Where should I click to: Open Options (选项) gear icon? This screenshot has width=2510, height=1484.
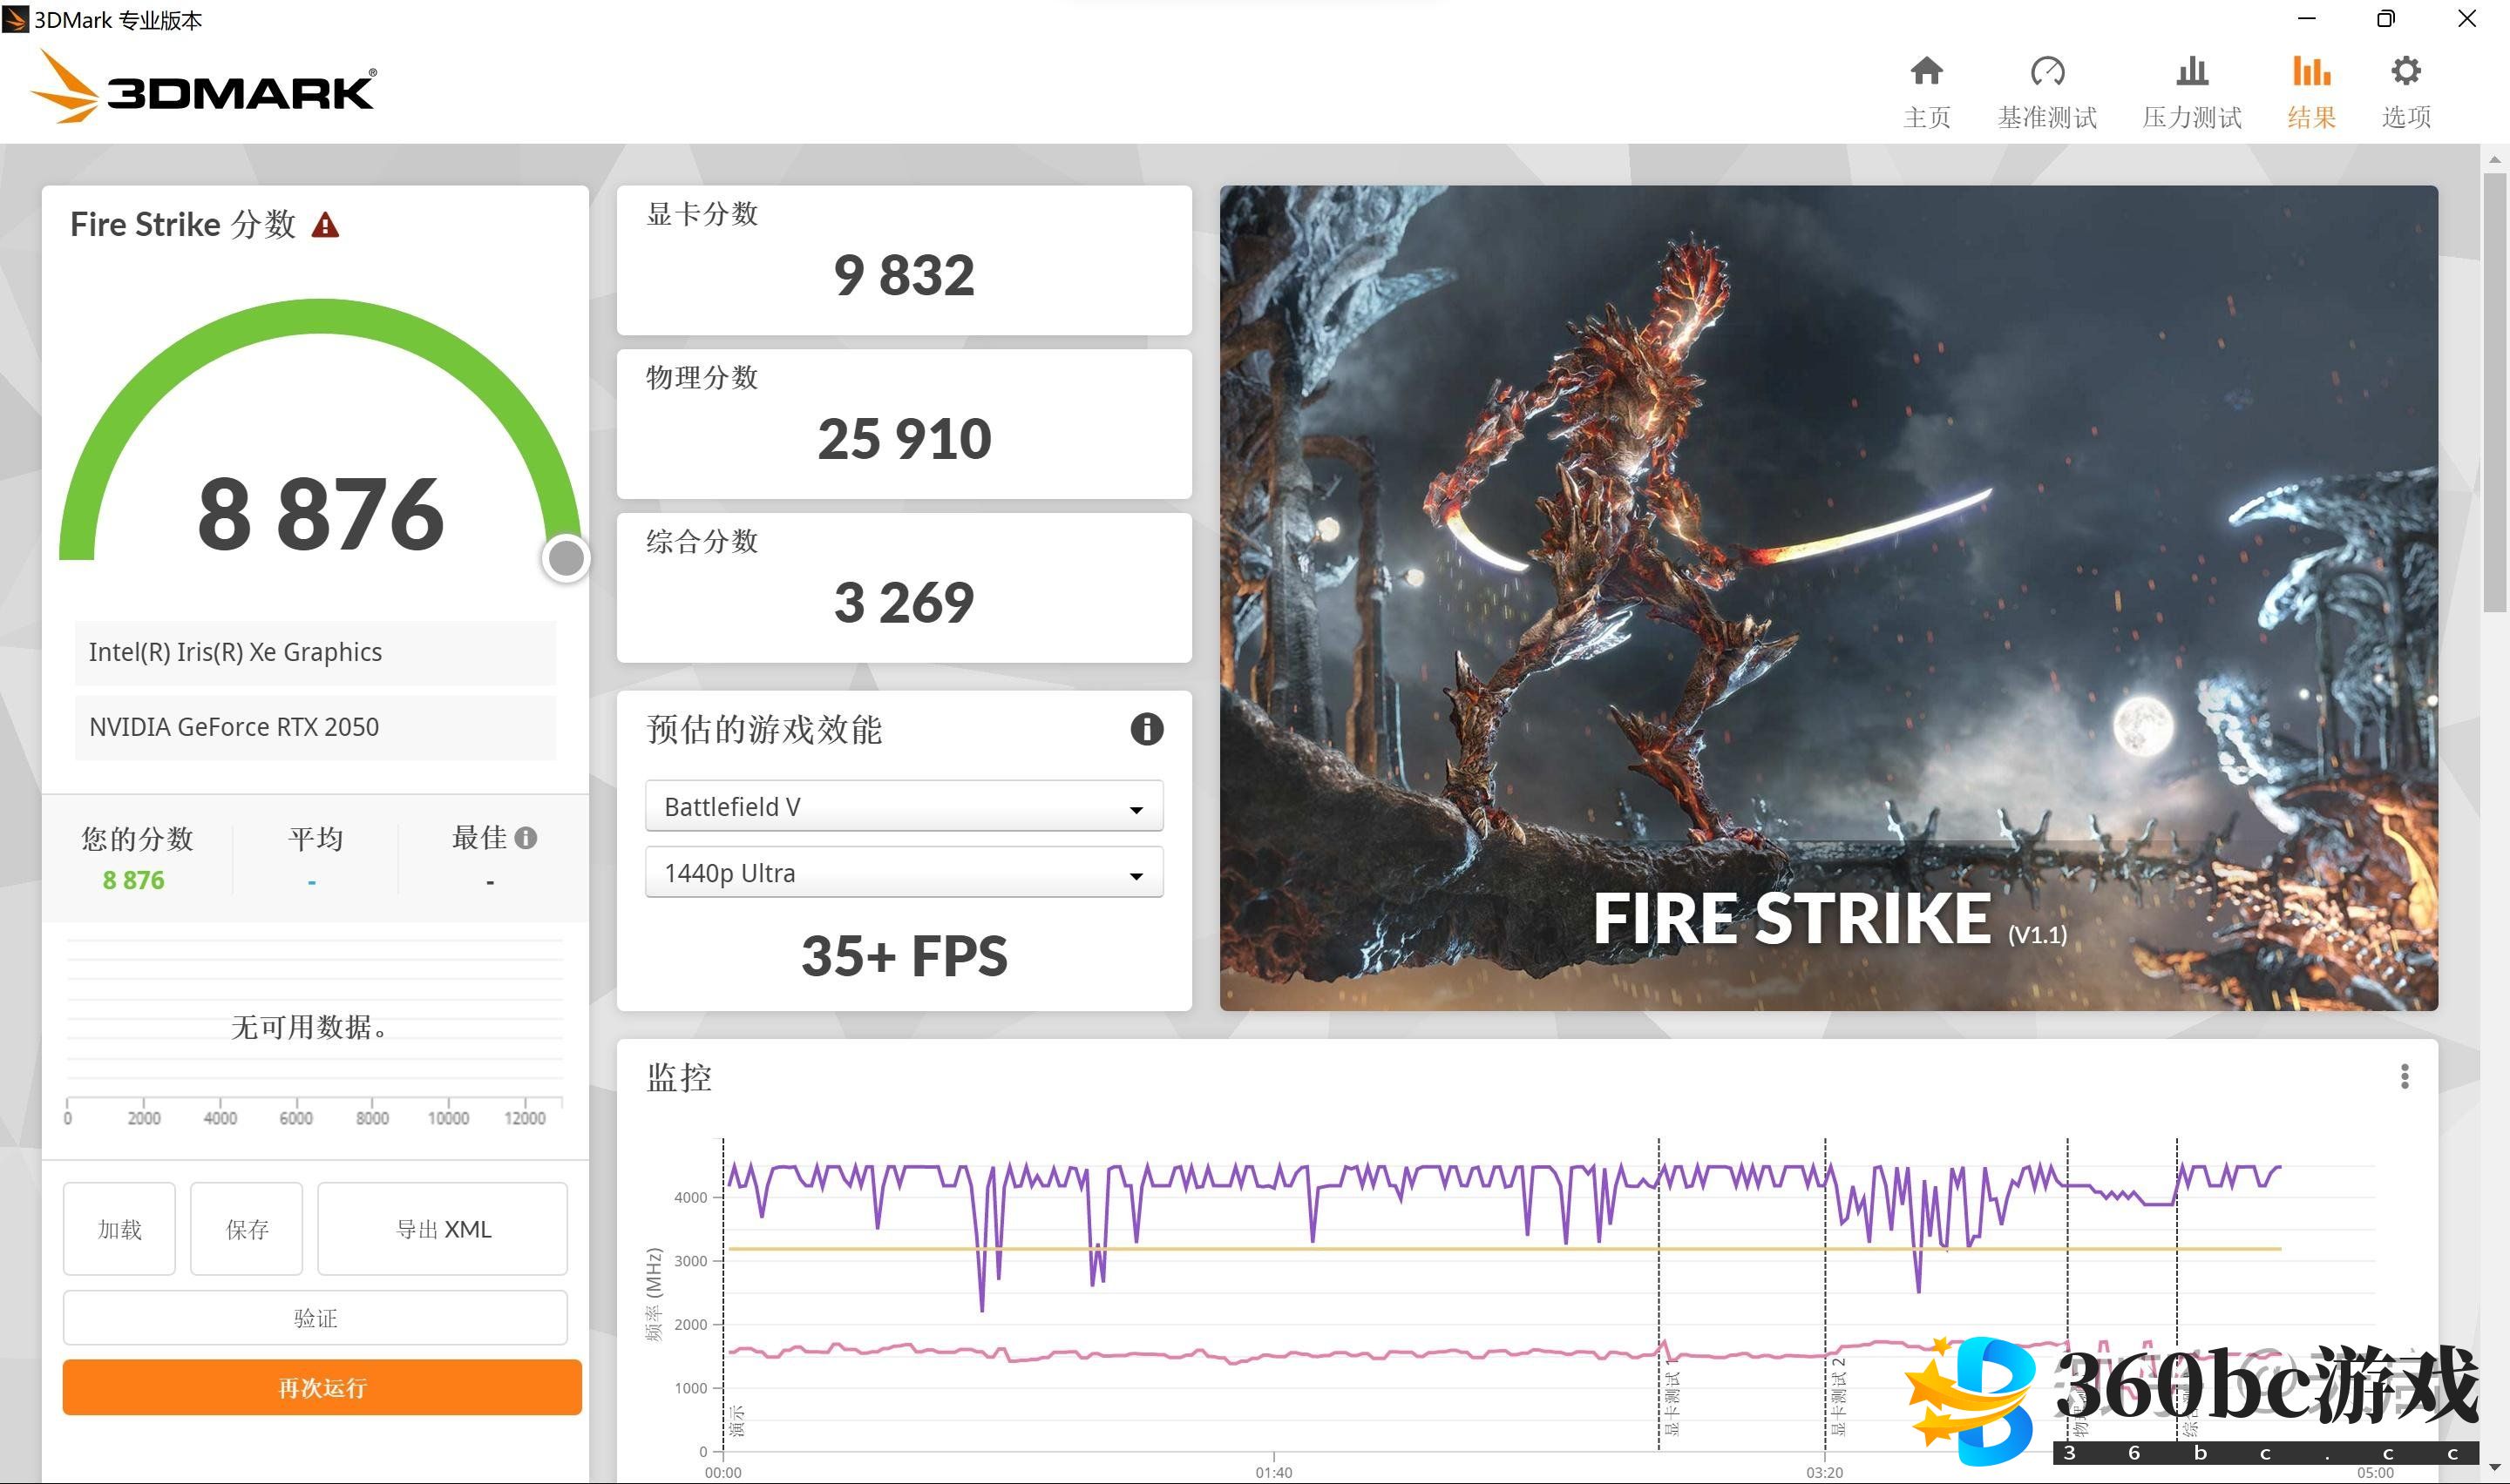pos(2405,72)
